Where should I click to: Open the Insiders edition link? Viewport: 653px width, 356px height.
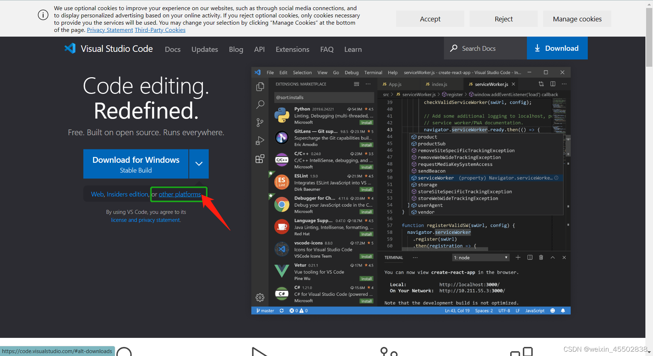(128, 194)
